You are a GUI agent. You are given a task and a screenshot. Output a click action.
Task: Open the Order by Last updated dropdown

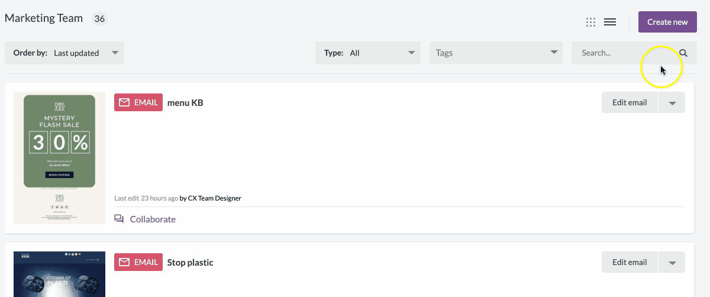pos(64,53)
